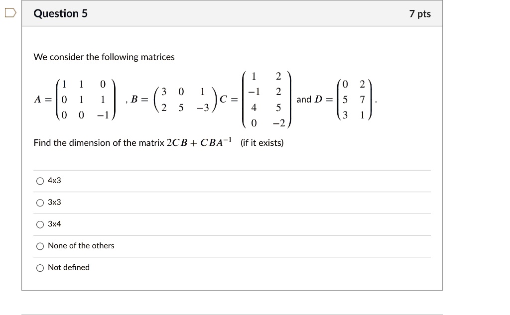Select the 3x4 radio button
510x315 pixels.
pos(40,224)
